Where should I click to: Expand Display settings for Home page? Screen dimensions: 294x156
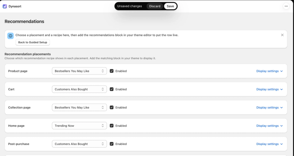(269, 126)
